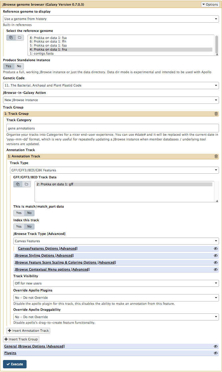Expand the Plugins section
The width and height of the screenshot is (222, 372).
tap(10, 353)
